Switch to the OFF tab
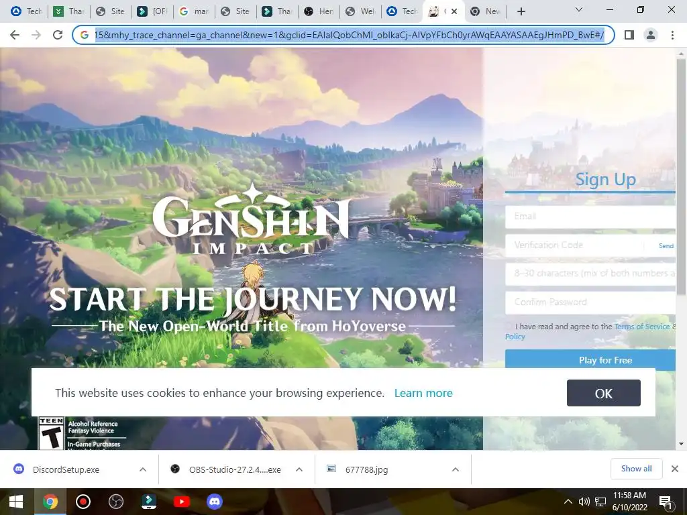Viewport: 687px width, 515px height. 152,11
